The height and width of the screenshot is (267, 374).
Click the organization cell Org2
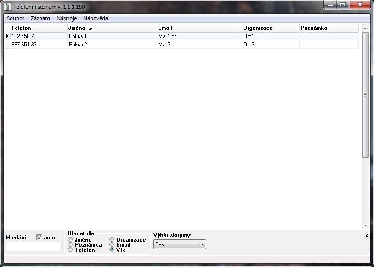[271, 45]
